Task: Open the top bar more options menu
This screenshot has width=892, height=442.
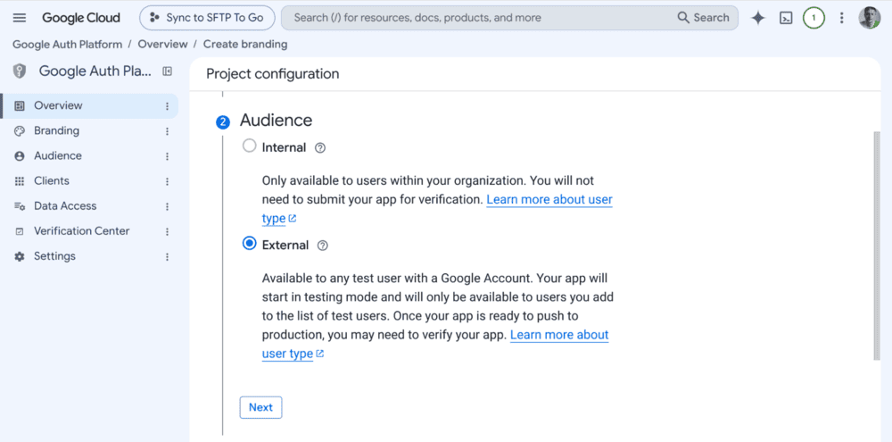Action: point(842,18)
